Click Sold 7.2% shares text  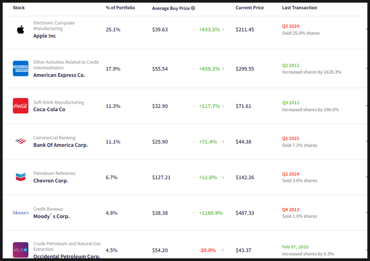300,145
